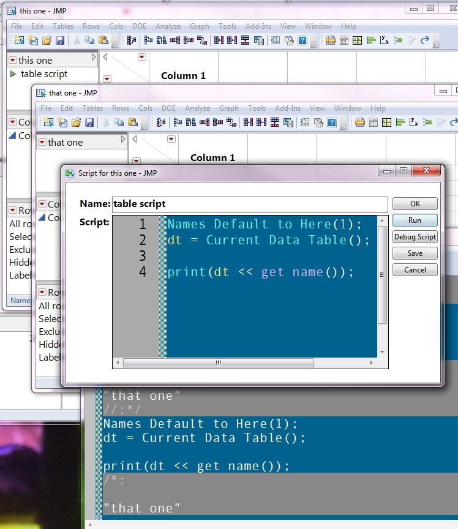Collapse 'that one' table panel with gray arrow
The height and width of the screenshot is (529, 458).
click(123, 139)
